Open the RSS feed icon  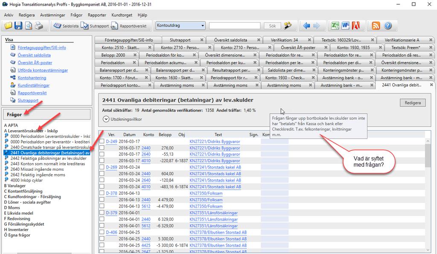point(376,26)
